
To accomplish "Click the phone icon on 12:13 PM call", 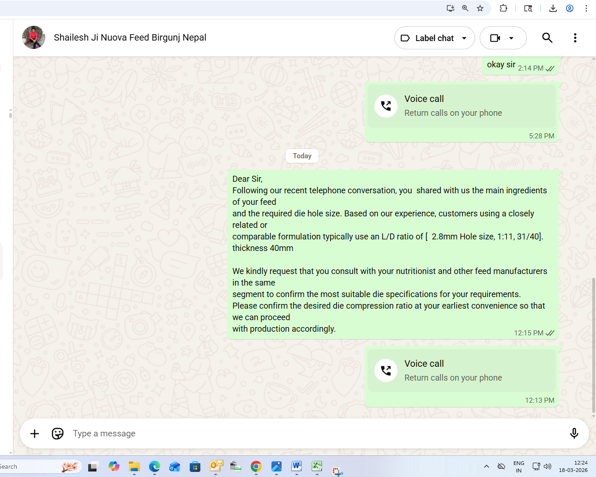I will tap(386, 370).
